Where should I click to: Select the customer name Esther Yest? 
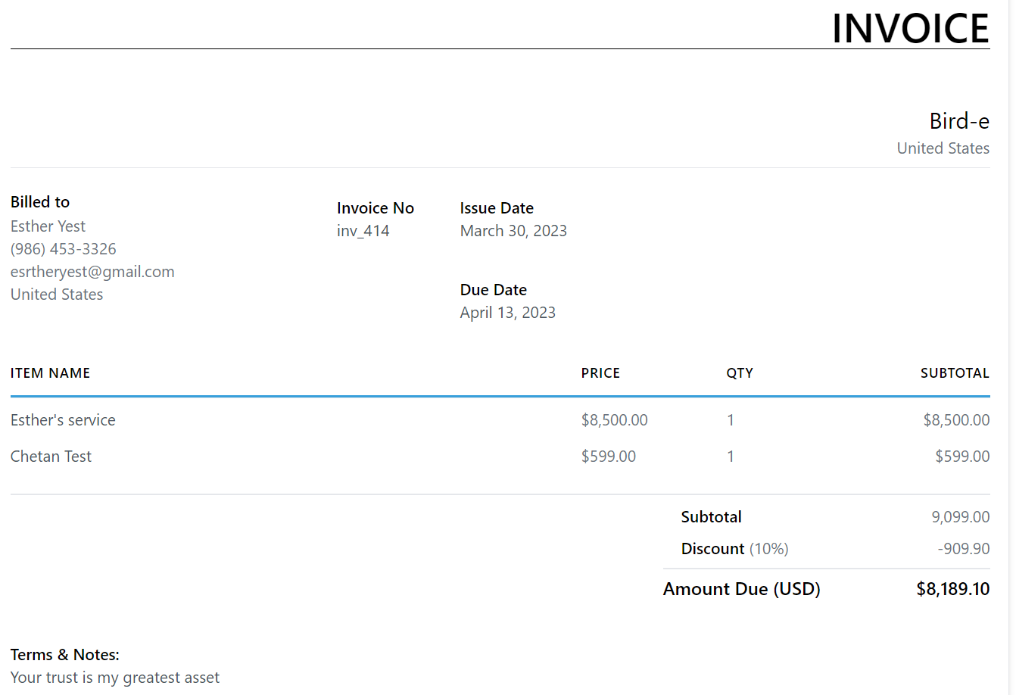(x=48, y=226)
